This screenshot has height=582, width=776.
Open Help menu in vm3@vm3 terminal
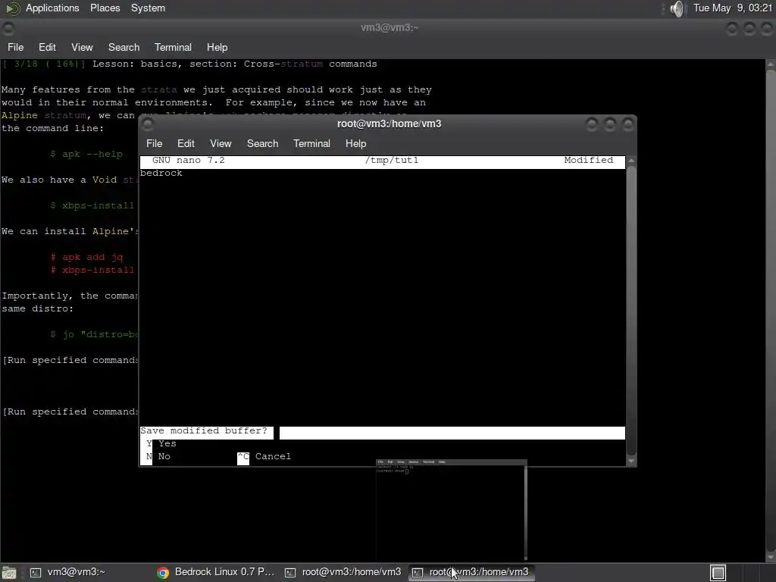(217, 48)
